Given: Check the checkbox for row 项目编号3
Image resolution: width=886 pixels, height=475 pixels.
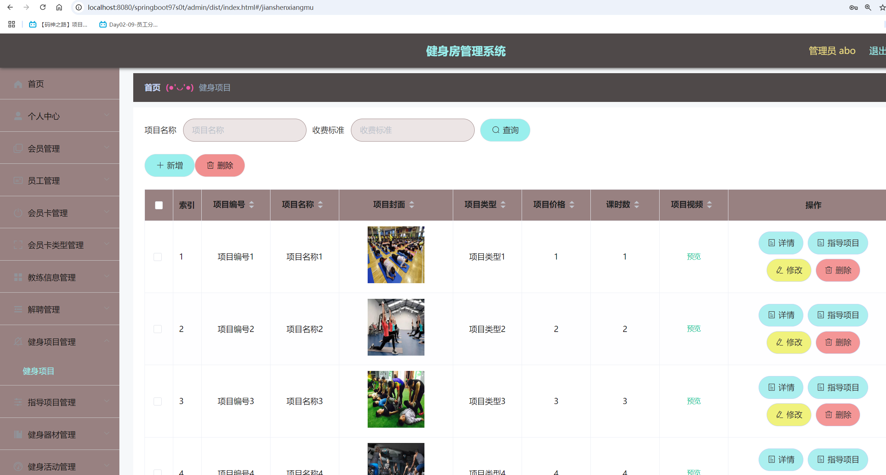Looking at the screenshot, I should pyautogui.click(x=158, y=401).
